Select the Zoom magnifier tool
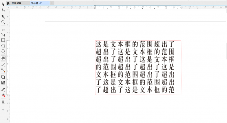227x123 pixels. 3,22
